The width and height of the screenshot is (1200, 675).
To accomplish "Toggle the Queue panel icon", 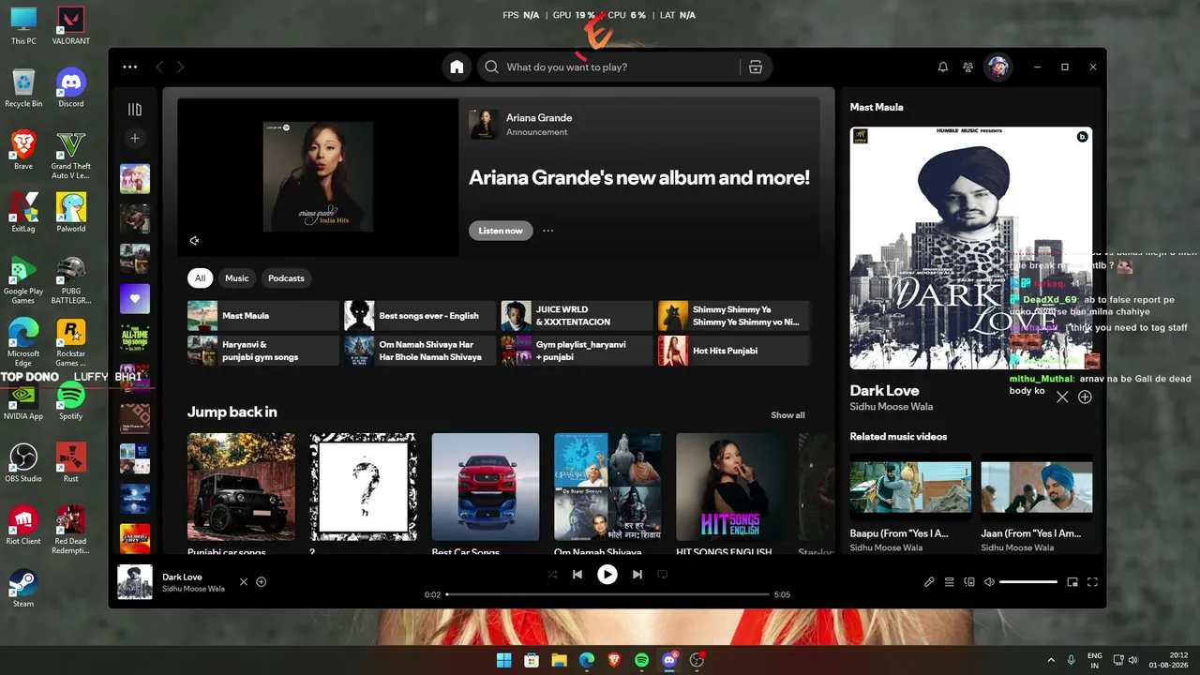I will click(950, 582).
